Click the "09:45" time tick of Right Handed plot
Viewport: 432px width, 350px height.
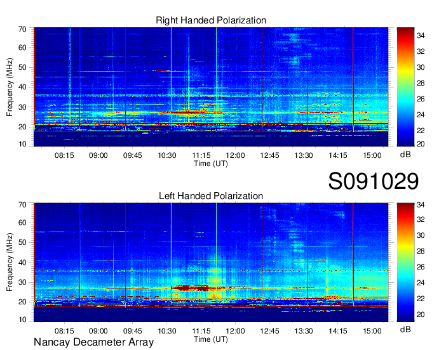(x=133, y=155)
